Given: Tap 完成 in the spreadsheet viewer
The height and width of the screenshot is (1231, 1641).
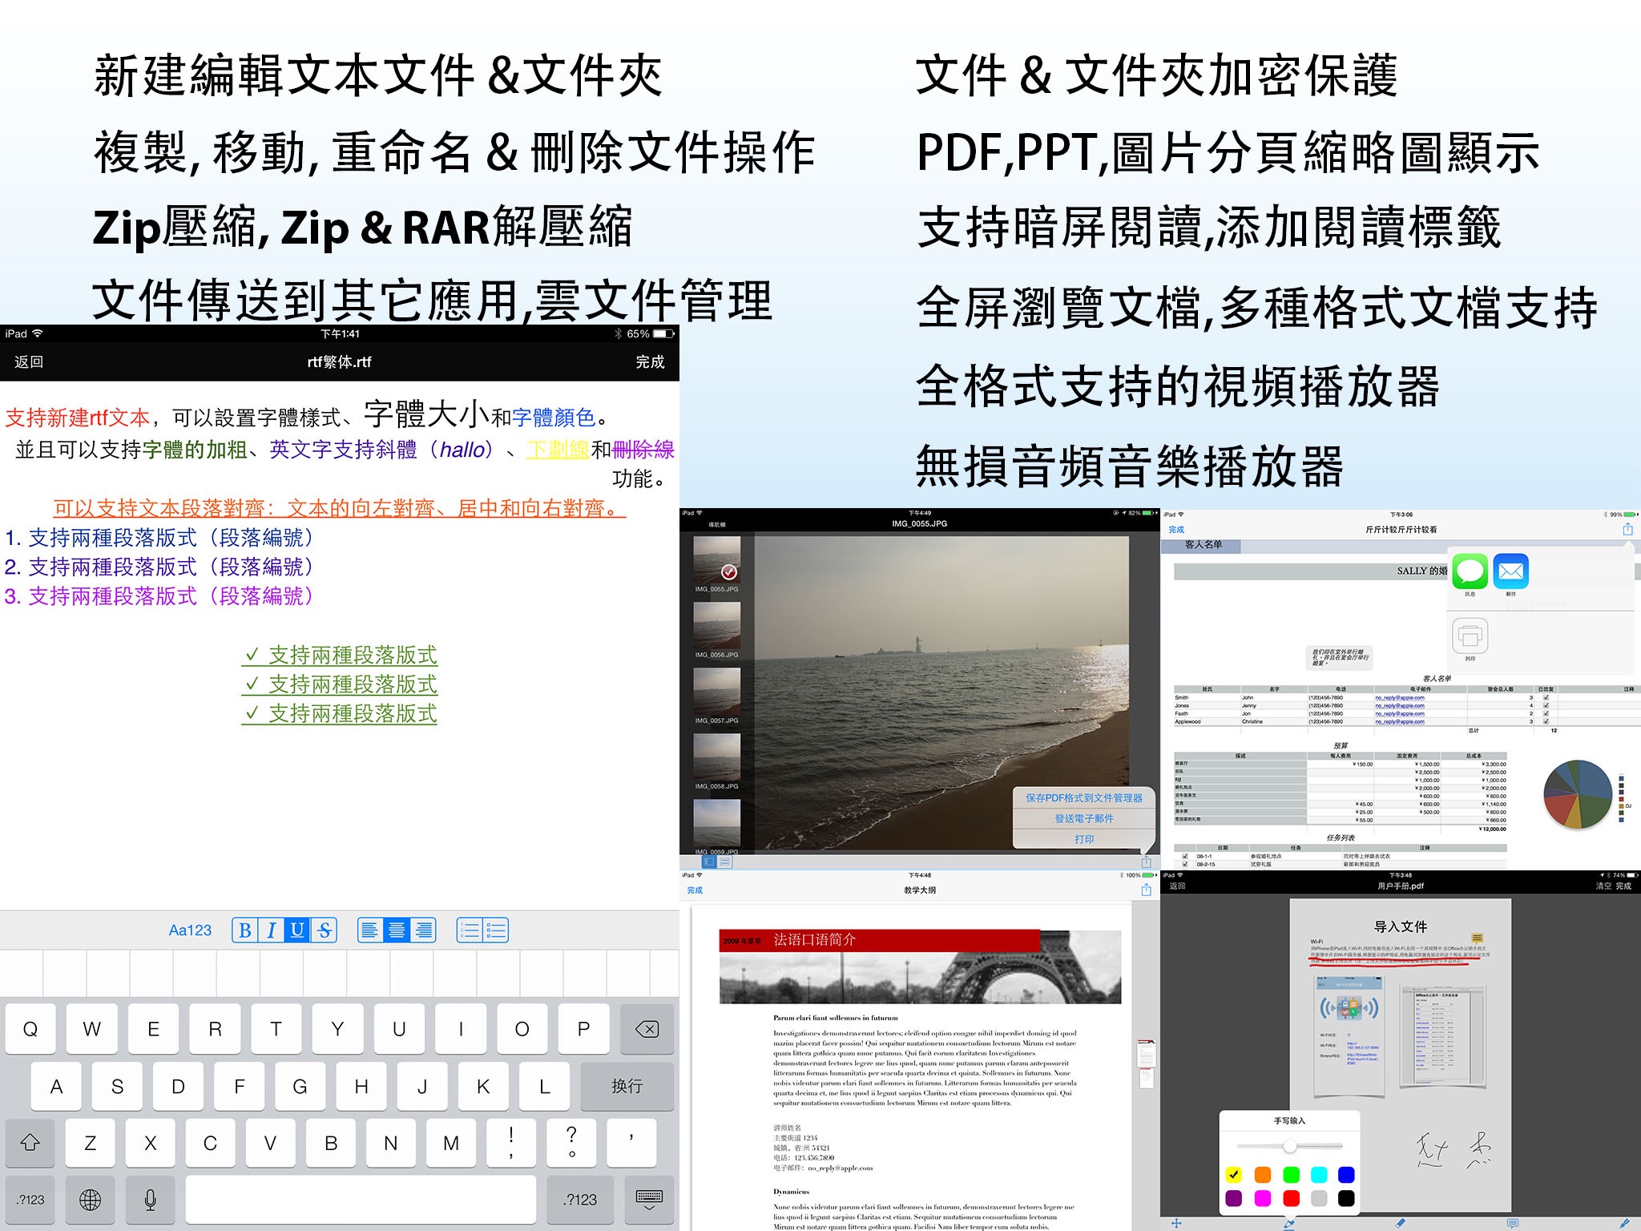Looking at the screenshot, I should tap(1176, 530).
